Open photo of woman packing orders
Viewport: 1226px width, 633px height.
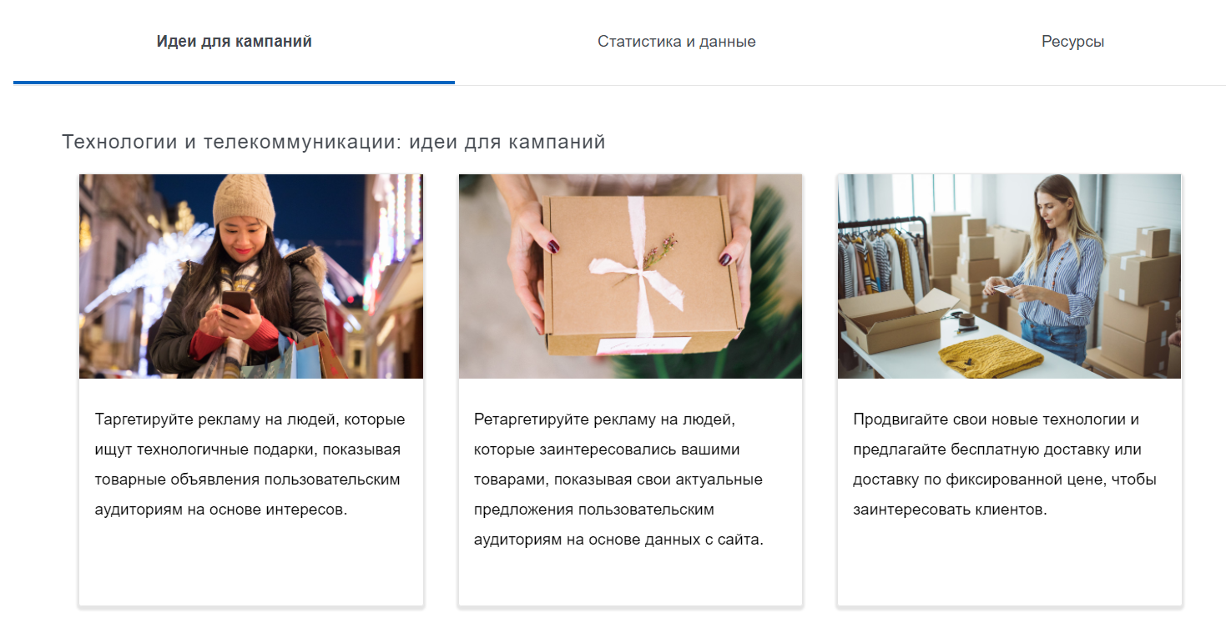pyautogui.click(x=1009, y=276)
